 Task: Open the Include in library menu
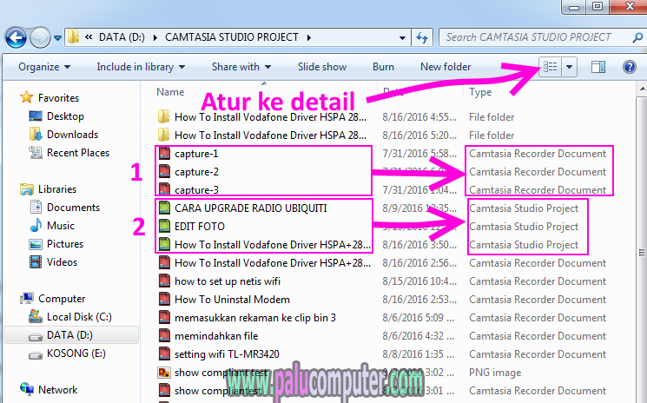tap(141, 67)
